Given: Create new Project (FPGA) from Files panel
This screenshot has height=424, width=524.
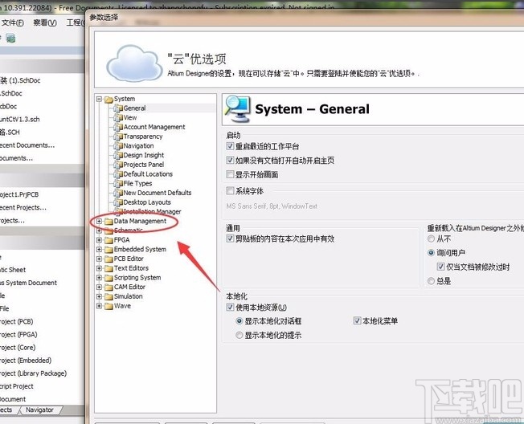Looking at the screenshot, I should [x=18, y=335].
